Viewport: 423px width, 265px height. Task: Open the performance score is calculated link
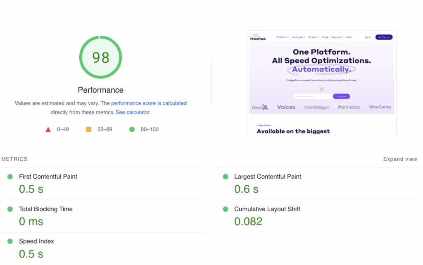(149, 103)
